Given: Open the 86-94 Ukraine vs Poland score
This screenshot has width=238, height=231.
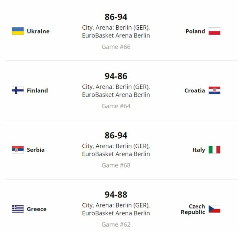Looking at the screenshot, I should tap(116, 17).
